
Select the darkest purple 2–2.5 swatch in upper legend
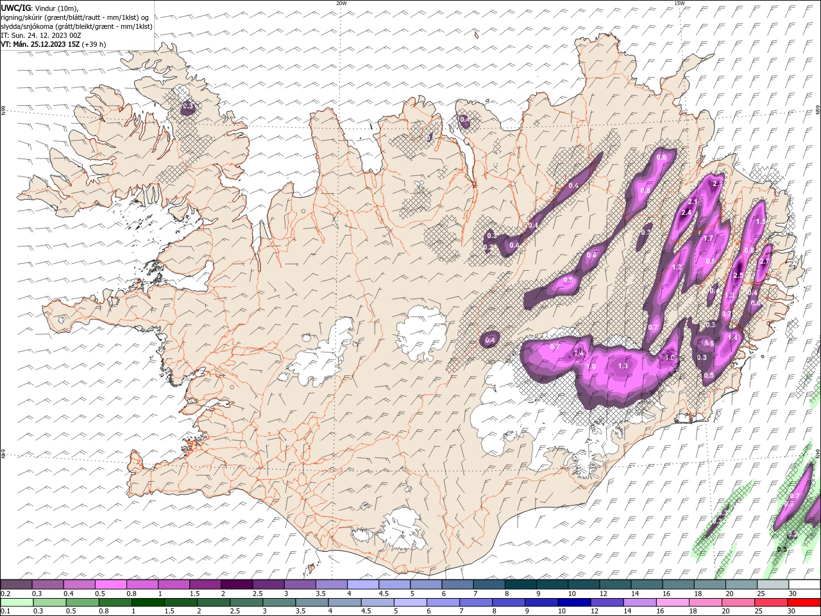click(237, 585)
